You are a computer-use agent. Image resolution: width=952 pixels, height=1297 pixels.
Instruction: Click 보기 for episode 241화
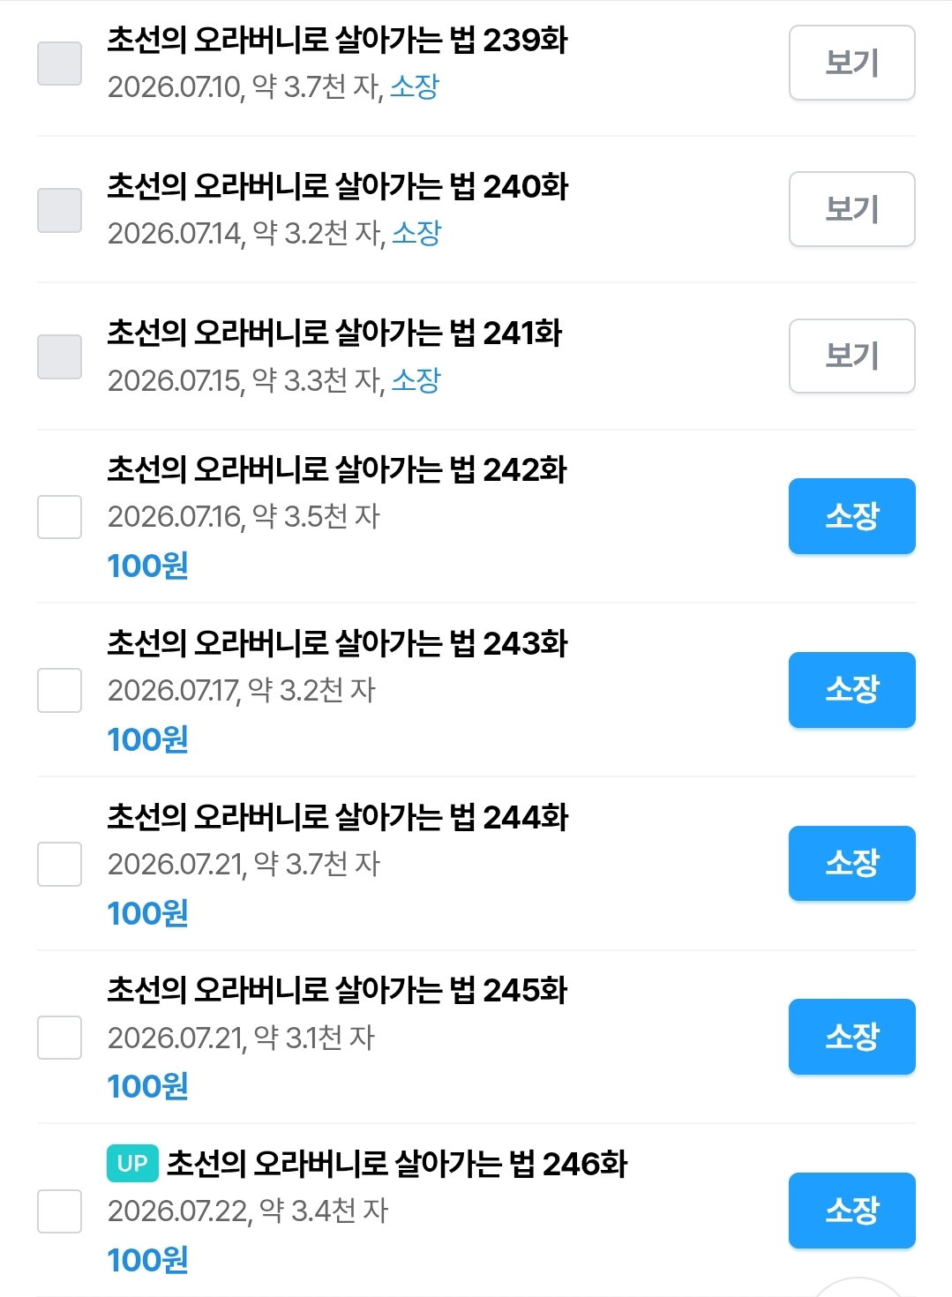[x=851, y=356]
